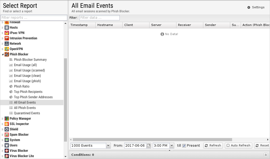This screenshot has width=270, height=159.
Task: Expand the Hosts tree node
Action: (x=2, y=28)
